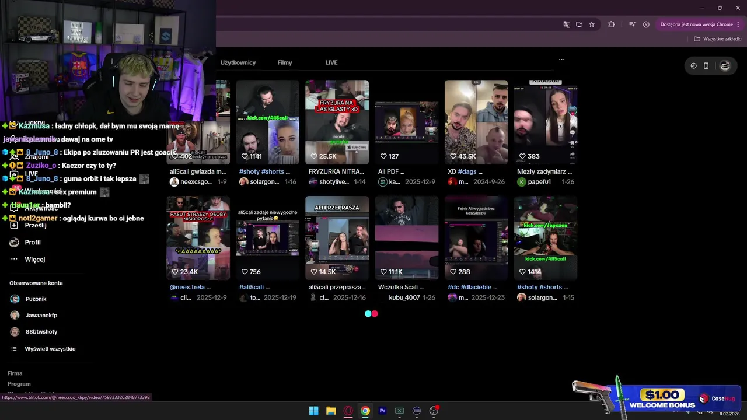This screenshot has width=747, height=420.
Task: Click the '#dags' hashtag link
Action: (467, 171)
